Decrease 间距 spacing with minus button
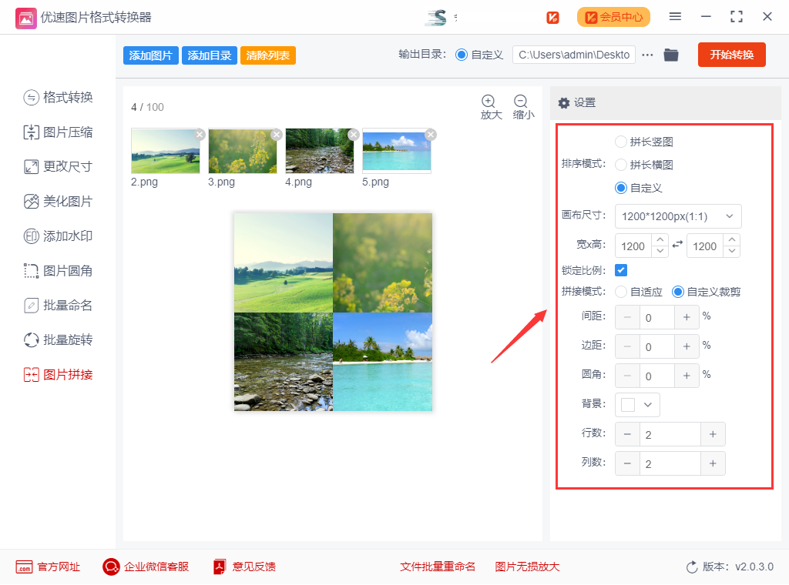This screenshot has width=789, height=585. pyautogui.click(x=627, y=317)
